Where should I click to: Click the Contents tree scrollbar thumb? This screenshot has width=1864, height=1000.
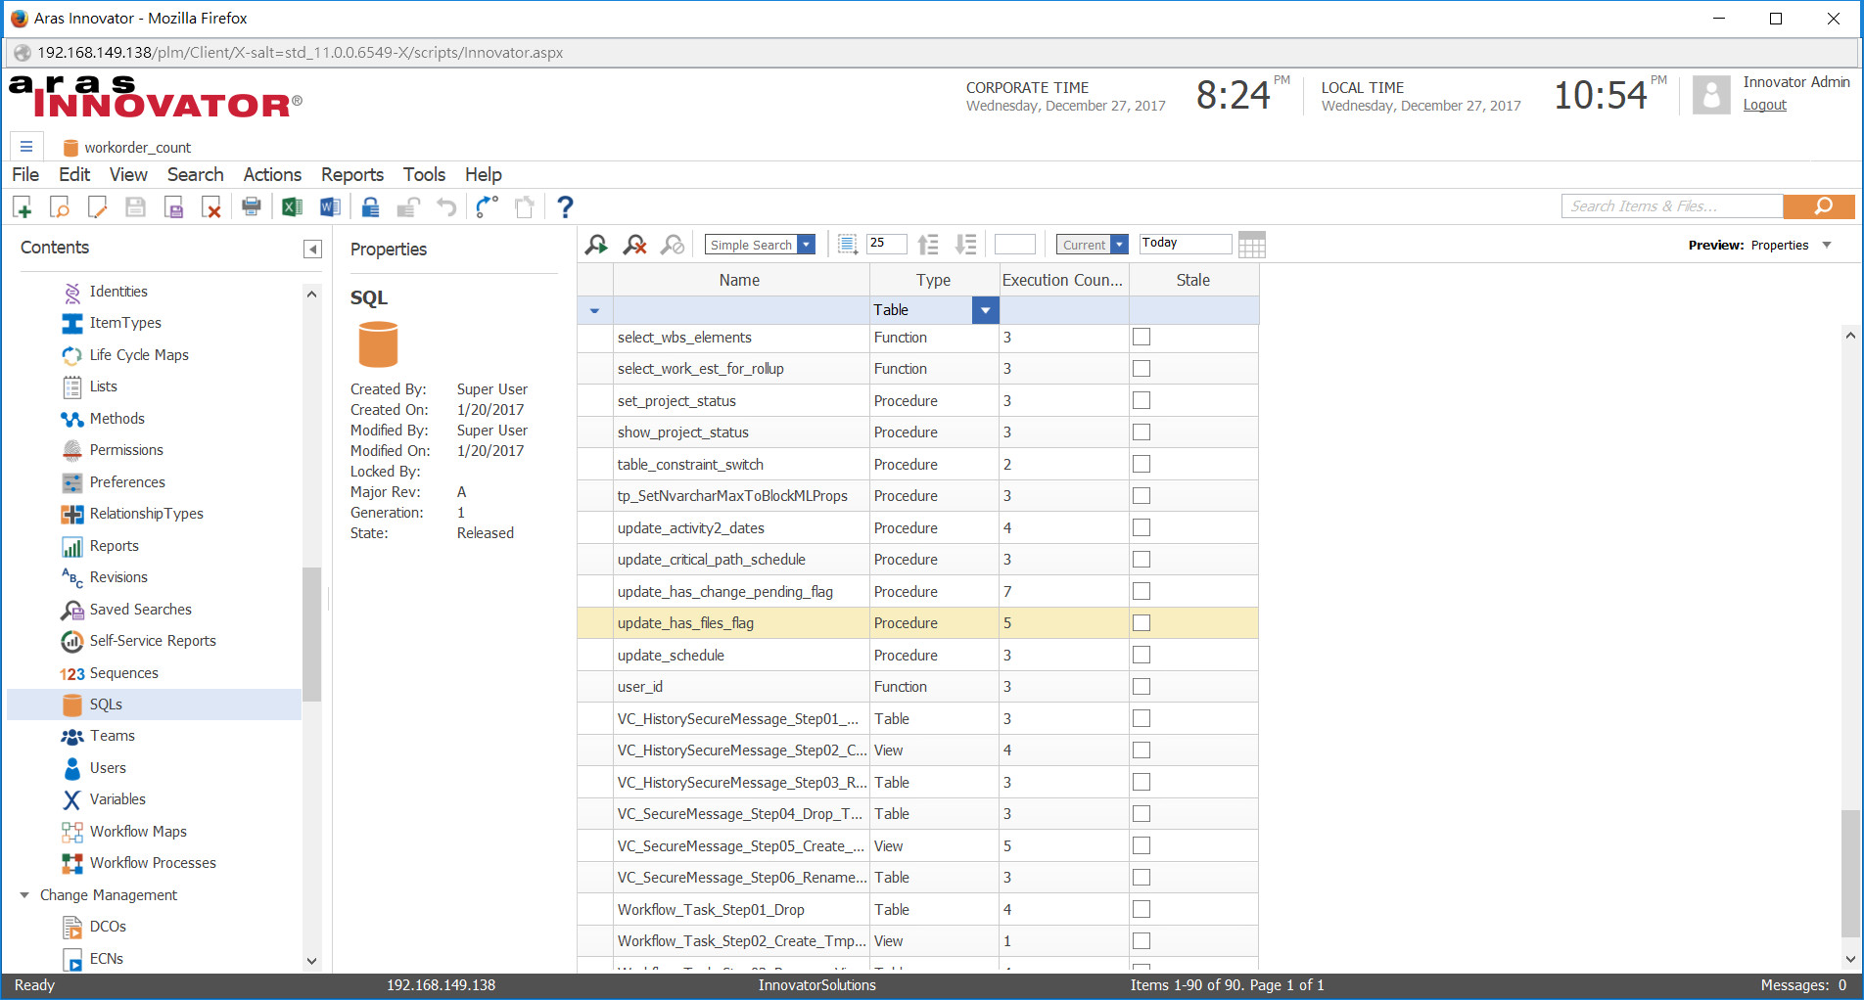(311, 634)
